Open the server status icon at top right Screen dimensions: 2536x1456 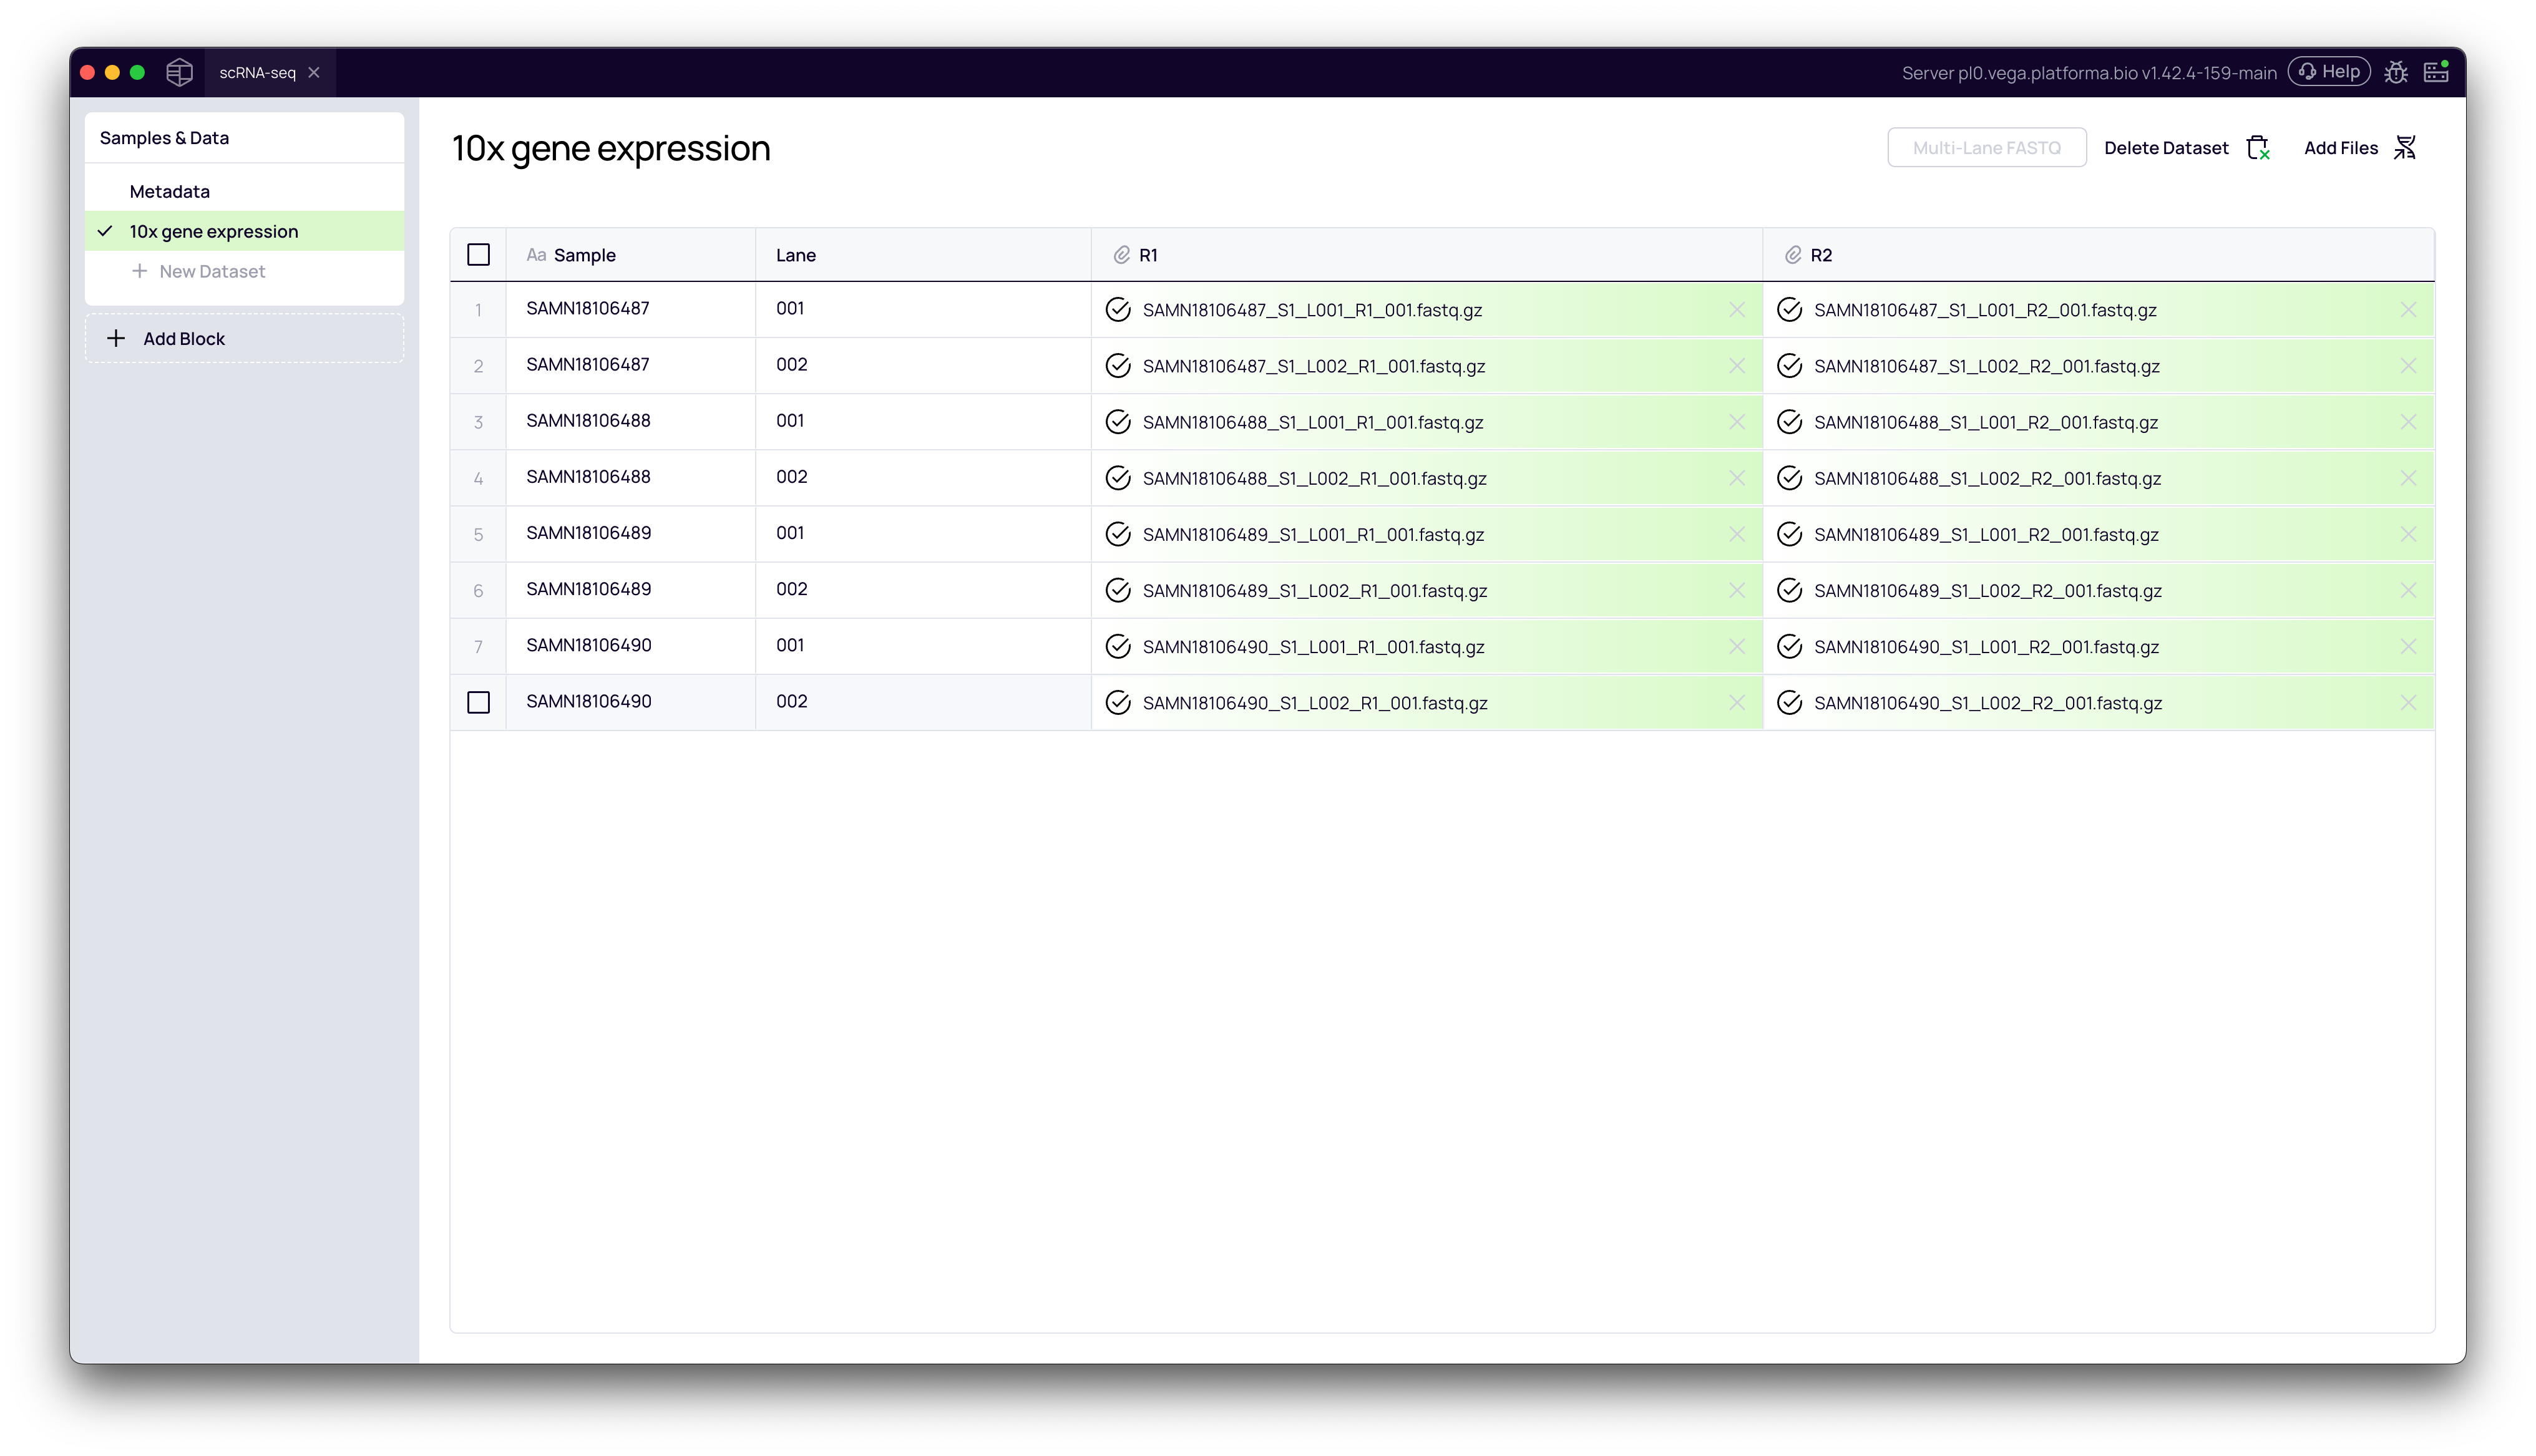pos(2436,72)
